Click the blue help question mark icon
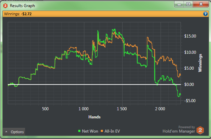The height and width of the screenshot is (139, 211). pyautogui.click(x=205, y=14)
